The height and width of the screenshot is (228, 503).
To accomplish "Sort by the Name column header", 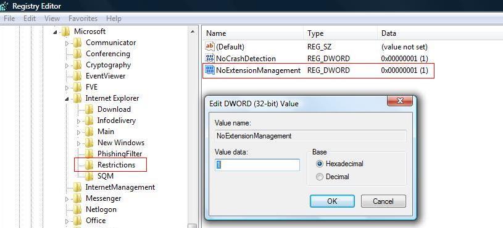I will [x=253, y=33].
